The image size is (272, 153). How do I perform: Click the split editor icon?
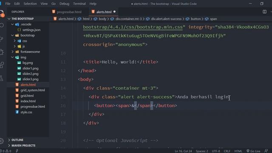(264, 11)
